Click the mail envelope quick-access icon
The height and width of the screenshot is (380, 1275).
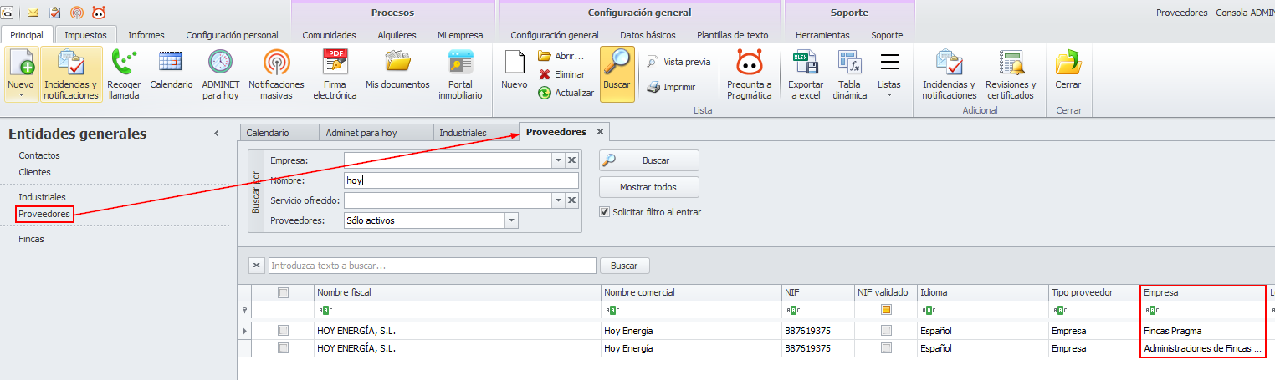pos(33,13)
